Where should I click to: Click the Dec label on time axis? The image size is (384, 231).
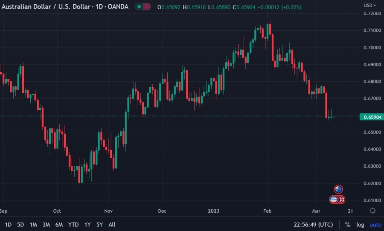click(162, 211)
